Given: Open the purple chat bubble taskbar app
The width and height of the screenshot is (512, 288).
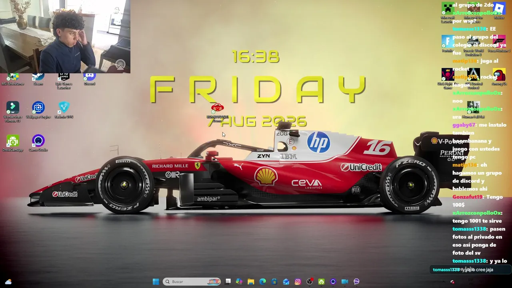Looking at the screenshot, I should tap(356, 282).
